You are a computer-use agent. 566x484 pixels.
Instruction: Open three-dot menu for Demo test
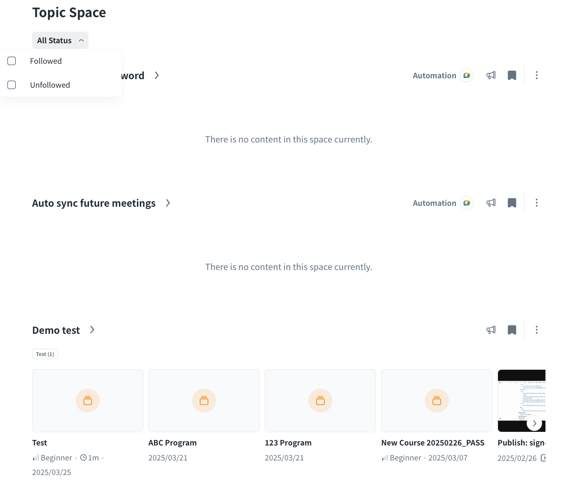pos(536,330)
